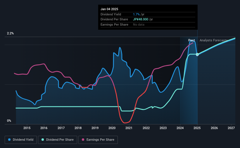Click the 2016 x-axis label
The height and width of the screenshot is (148, 240).
(44, 128)
